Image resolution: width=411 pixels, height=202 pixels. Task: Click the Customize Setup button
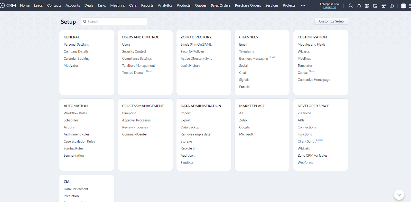pyautogui.click(x=331, y=21)
